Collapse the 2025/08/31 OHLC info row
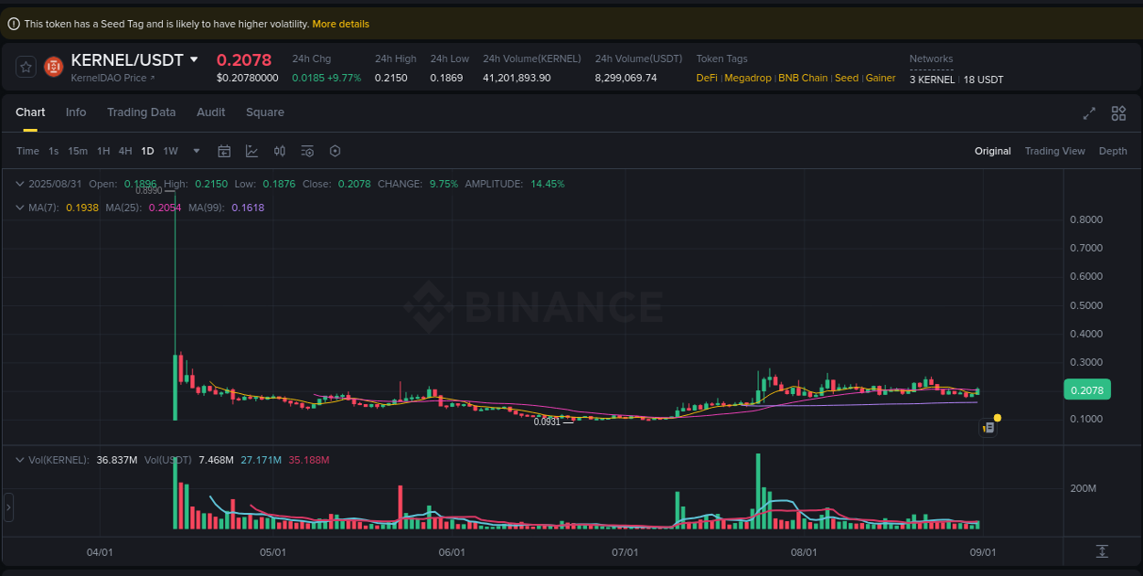The height and width of the screenshot is (576, 1143). [18, 184]
